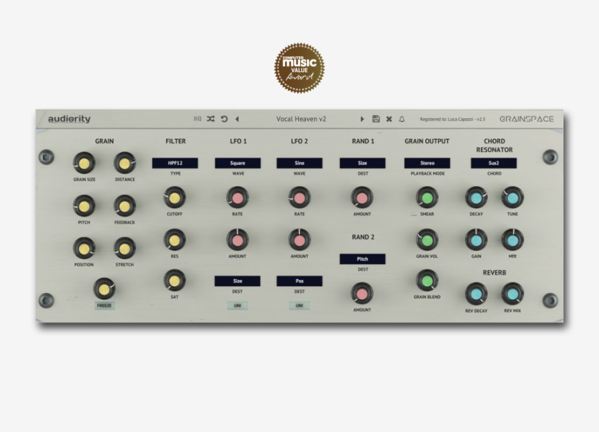Open the PLAYBACK MODE selector showing Stereo

click(427, 163)
